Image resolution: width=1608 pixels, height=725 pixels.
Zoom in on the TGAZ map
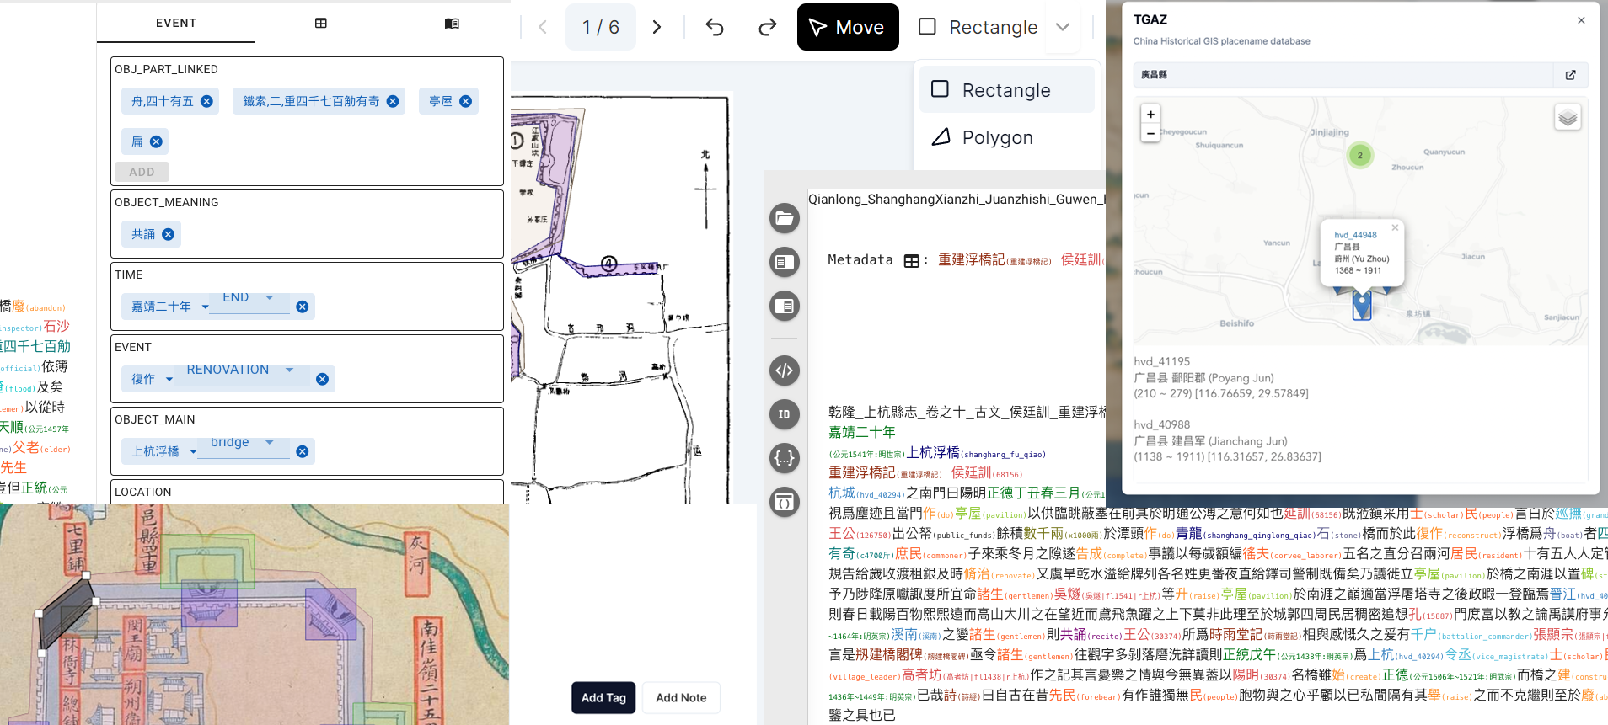1150,114
